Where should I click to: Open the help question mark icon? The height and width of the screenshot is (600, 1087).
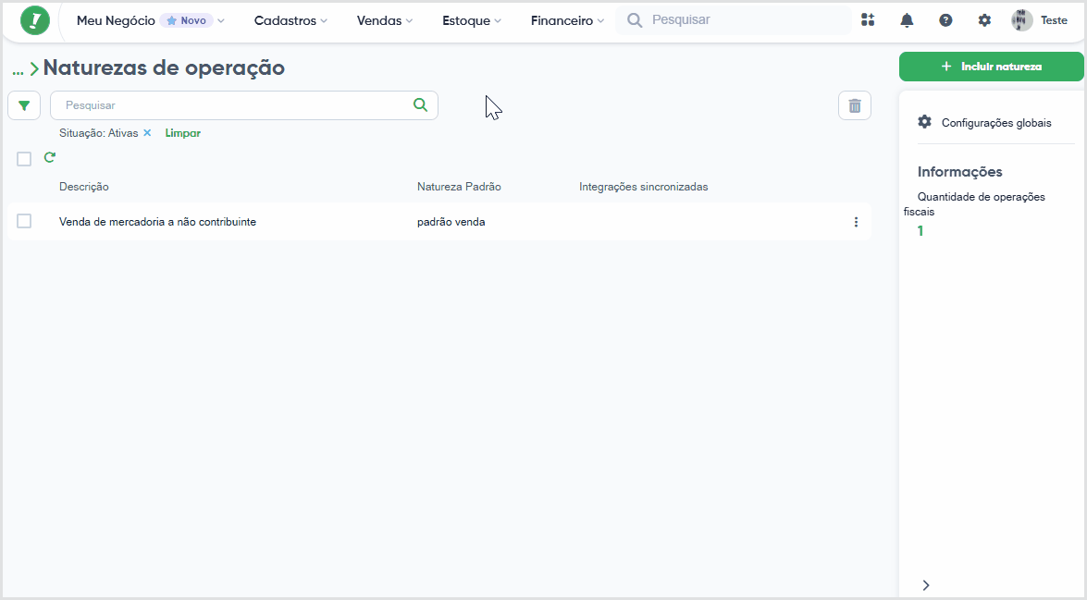[x=945, y=20]
